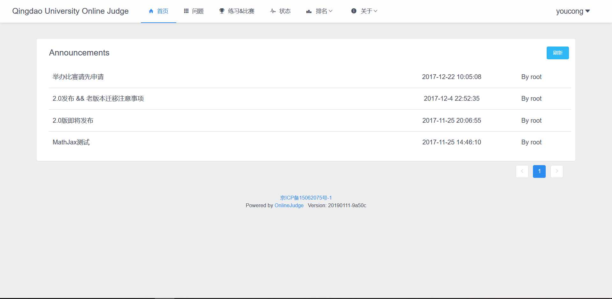The image size is (612, 299).
Task: Click the trophy icon beside 练习&比赛
Action: [x=222, y=11]
